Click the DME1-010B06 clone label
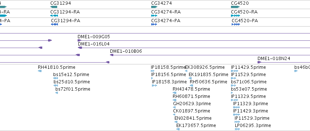Screen dimensions: 310x131 [126, 51]
